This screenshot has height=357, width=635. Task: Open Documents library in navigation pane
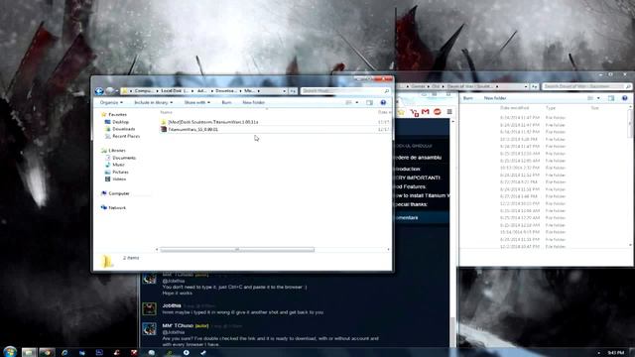click(124, 158)
